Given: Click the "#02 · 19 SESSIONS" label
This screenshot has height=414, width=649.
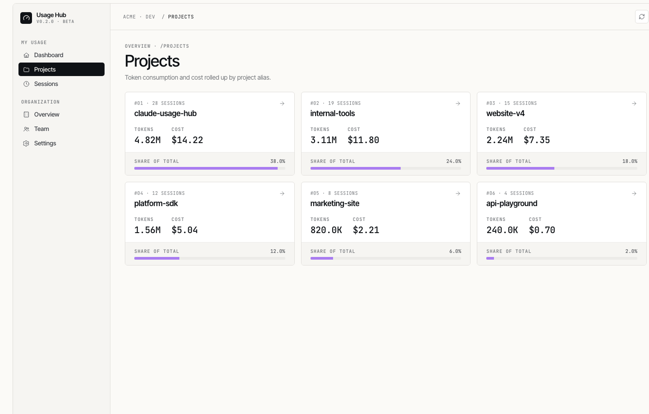Looking at the screenshot, I should tap(336, 103).
